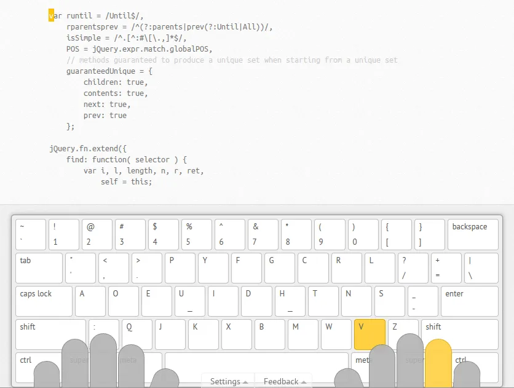The width and height of the screenshot is (514, 388).
Task: Click the pipe/backslash key
Action: tap(481, 267)
